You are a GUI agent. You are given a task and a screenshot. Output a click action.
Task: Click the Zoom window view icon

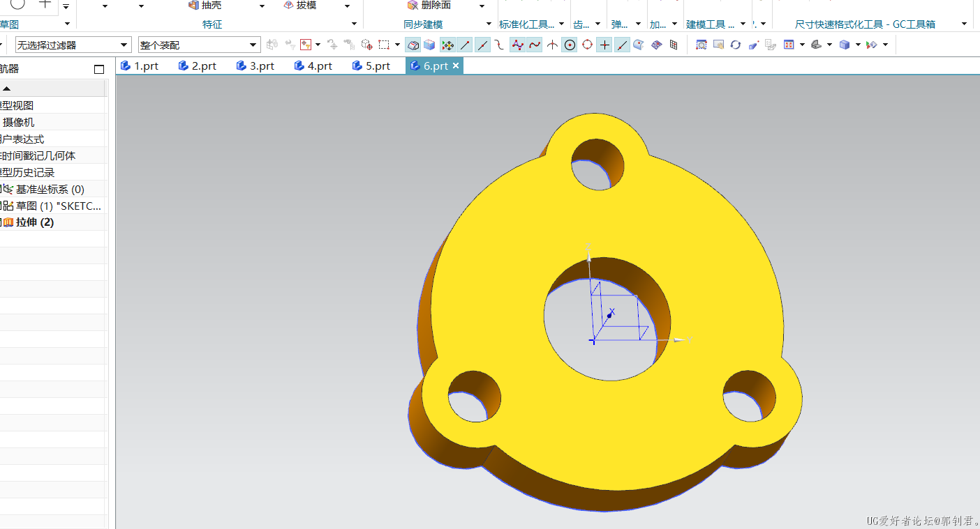tap(701, 45)
